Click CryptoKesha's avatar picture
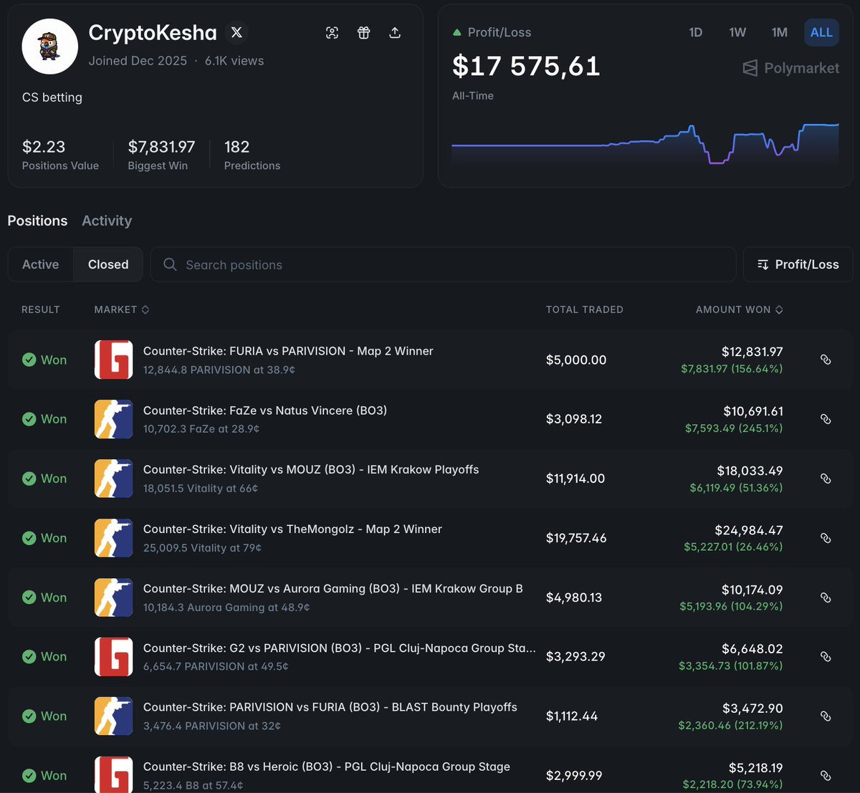 [50, 47]
